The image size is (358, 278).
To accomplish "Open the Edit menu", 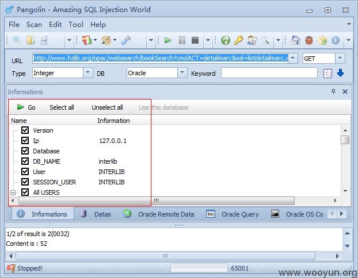I will point(55,24).
